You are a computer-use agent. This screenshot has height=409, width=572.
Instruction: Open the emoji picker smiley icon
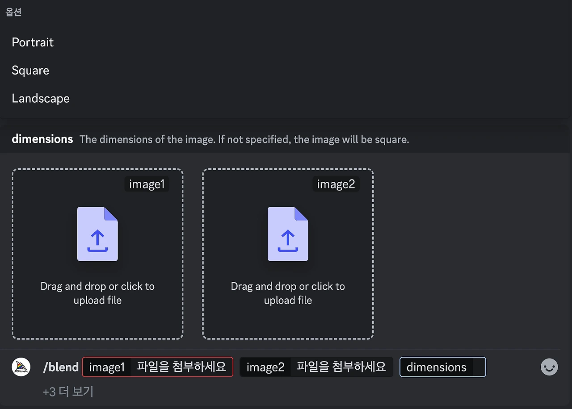pos(549,367)
